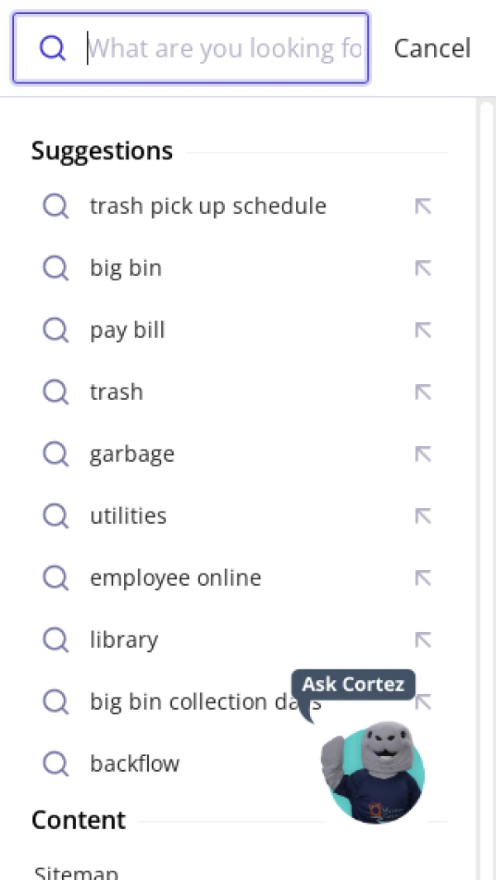Open the Ask Cortez manatee chat avatar
The image size is (496, 880).
[373, 773]
